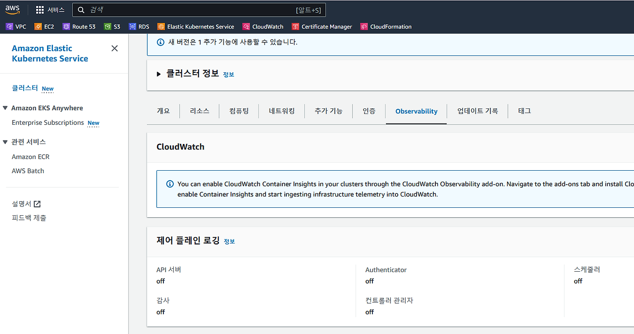This screenshot has width=634, height=334.
Task: Click the Authenticator logging label
Action: pos(386,270)
